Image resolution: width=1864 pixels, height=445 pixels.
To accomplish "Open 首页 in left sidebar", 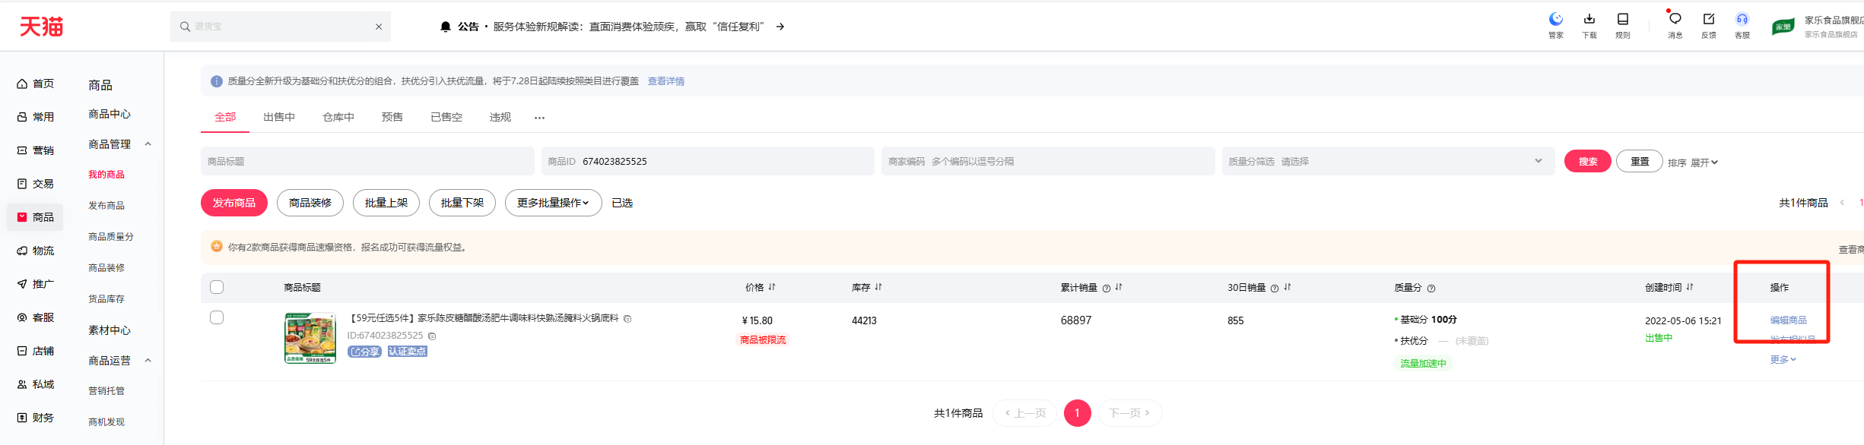I will [x=36, y=84].
